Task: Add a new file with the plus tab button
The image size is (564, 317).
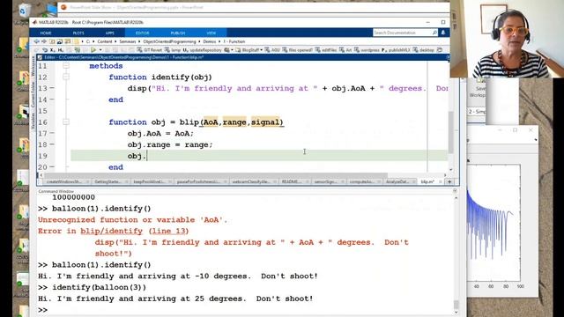Action: point(449,182)
